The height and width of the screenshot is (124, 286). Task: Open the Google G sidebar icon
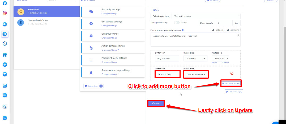point(5,118)
